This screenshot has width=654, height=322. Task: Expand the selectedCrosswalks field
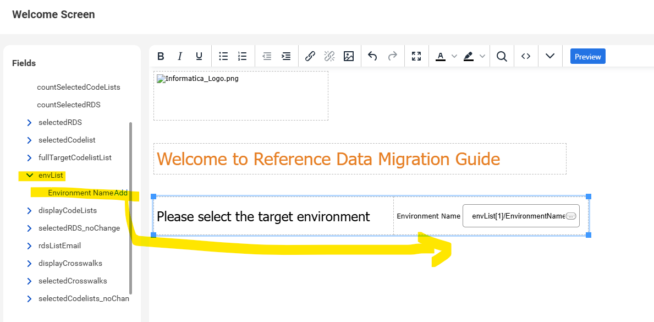29,281
